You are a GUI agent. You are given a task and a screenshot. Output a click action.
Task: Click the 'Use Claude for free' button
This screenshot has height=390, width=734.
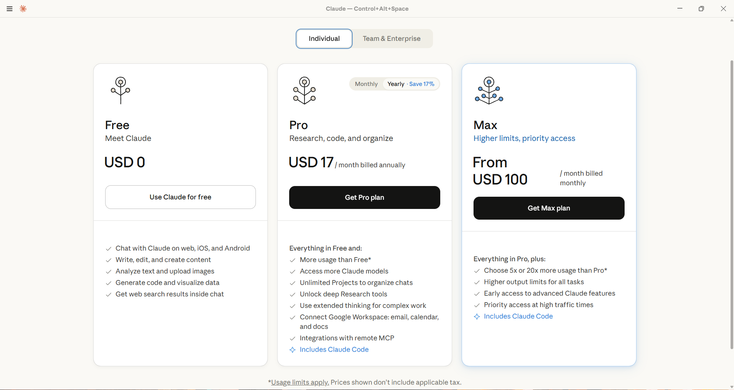pos(181,197)
